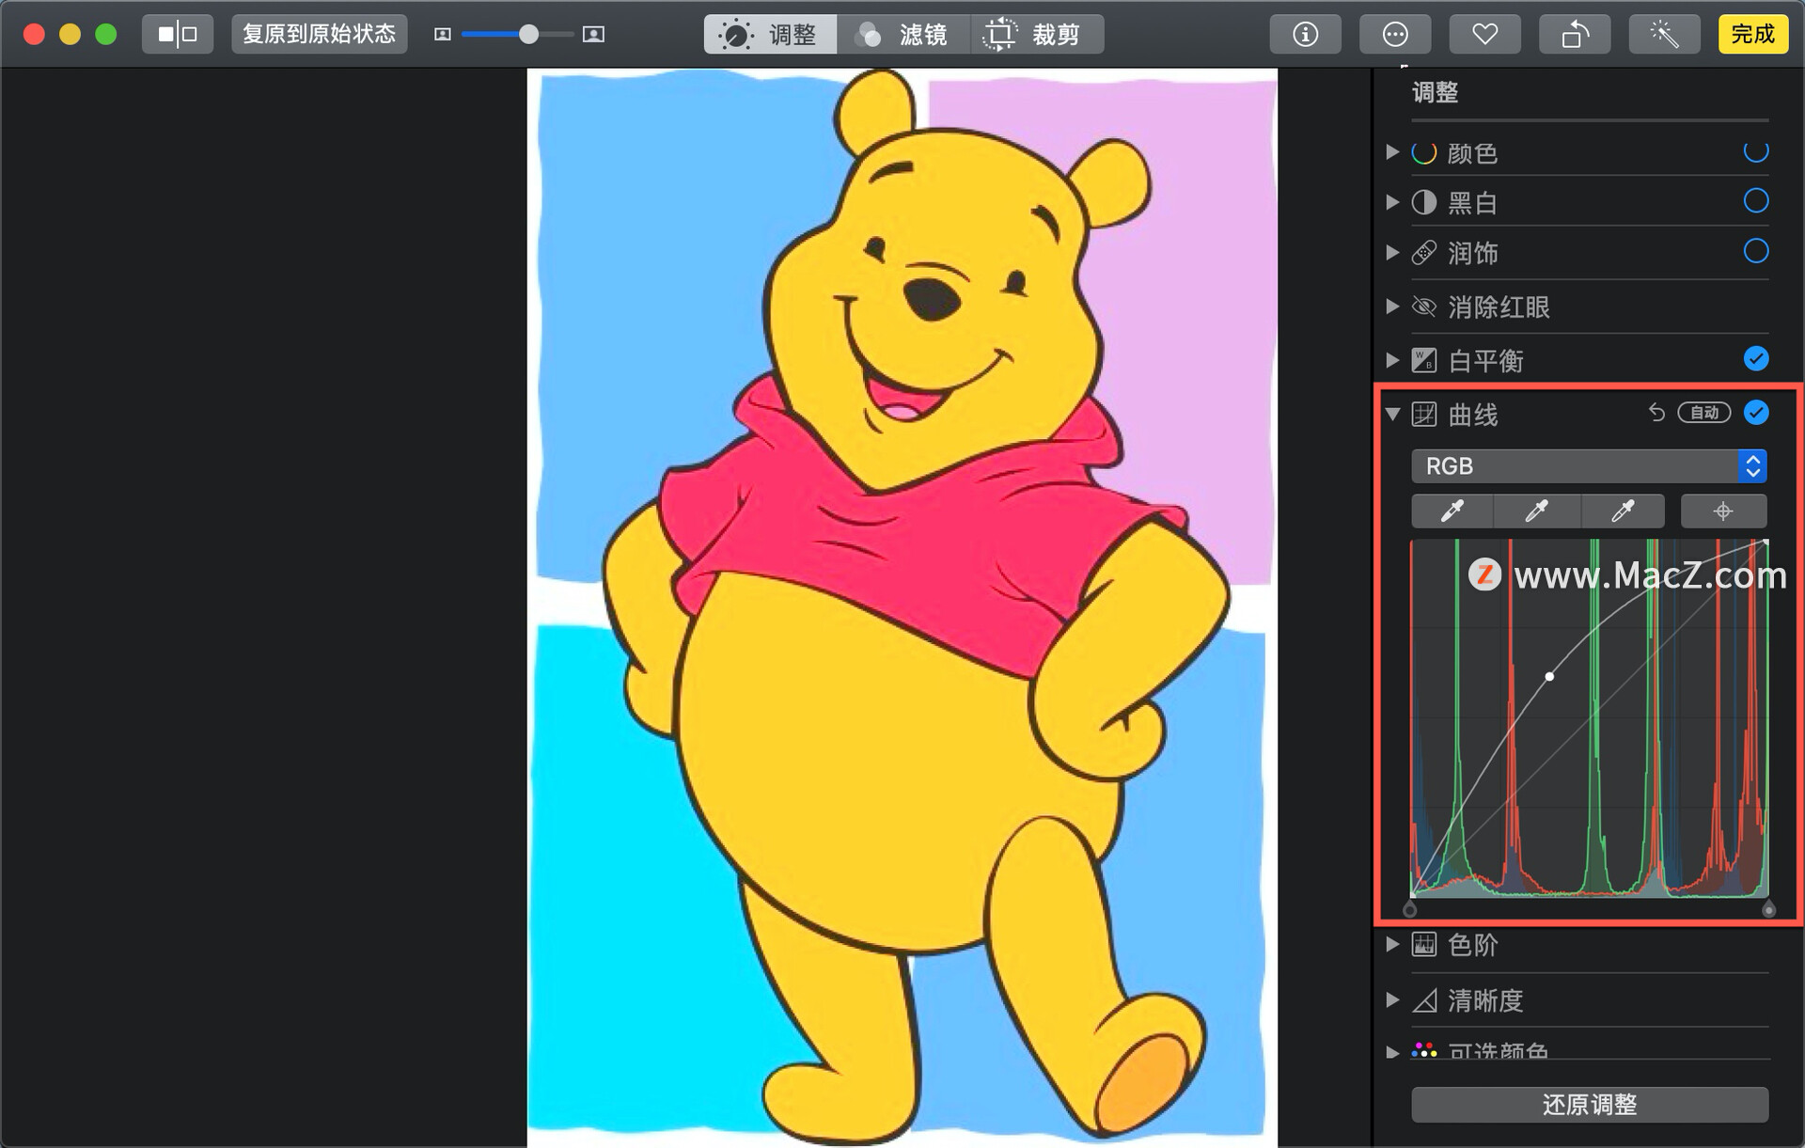The height and width of the screenshot is (1148, 1805).
Task: Disable the Curves adjustment checkmark
Action: pos(1755,413)
